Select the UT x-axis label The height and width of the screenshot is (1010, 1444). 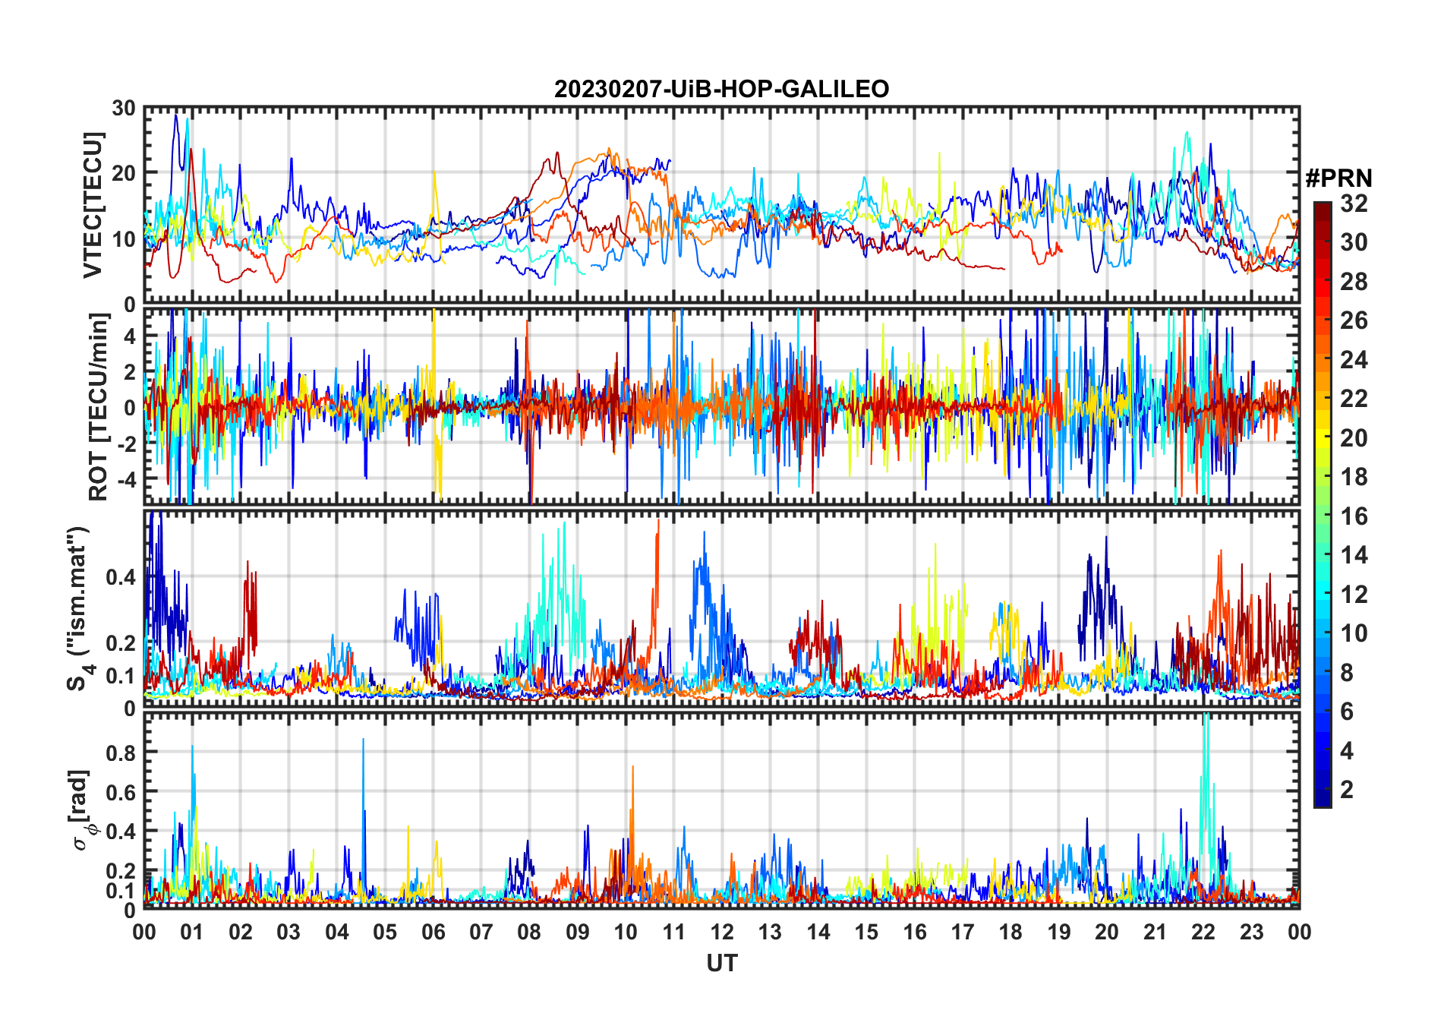tap(721, 963)
